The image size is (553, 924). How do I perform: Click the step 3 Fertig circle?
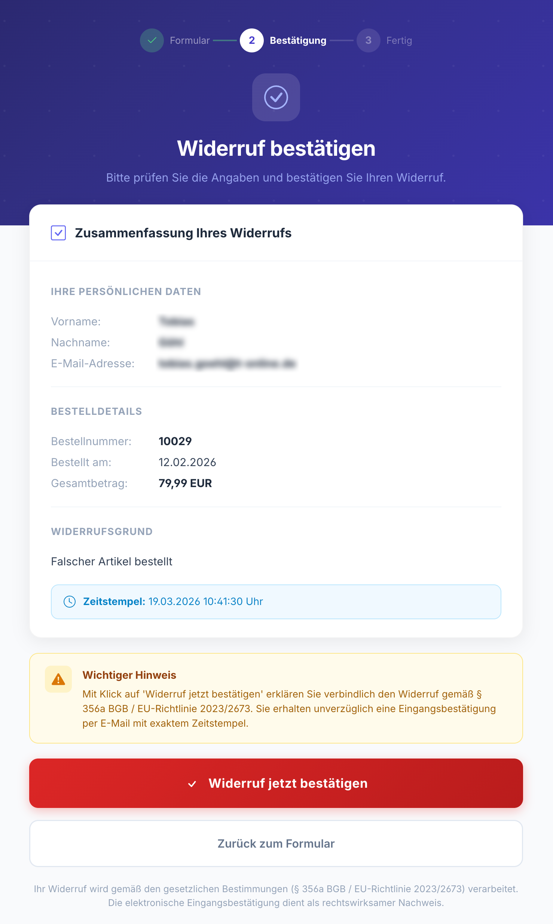(368, 40)
